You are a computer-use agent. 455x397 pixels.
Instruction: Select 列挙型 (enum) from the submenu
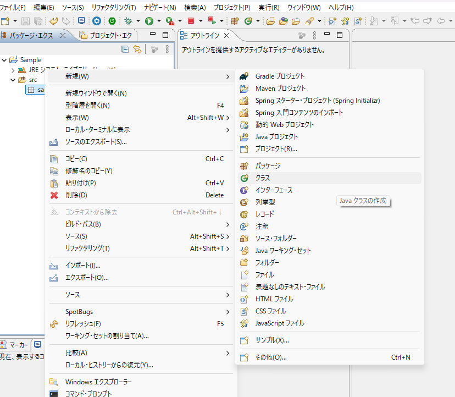point(265,202)
